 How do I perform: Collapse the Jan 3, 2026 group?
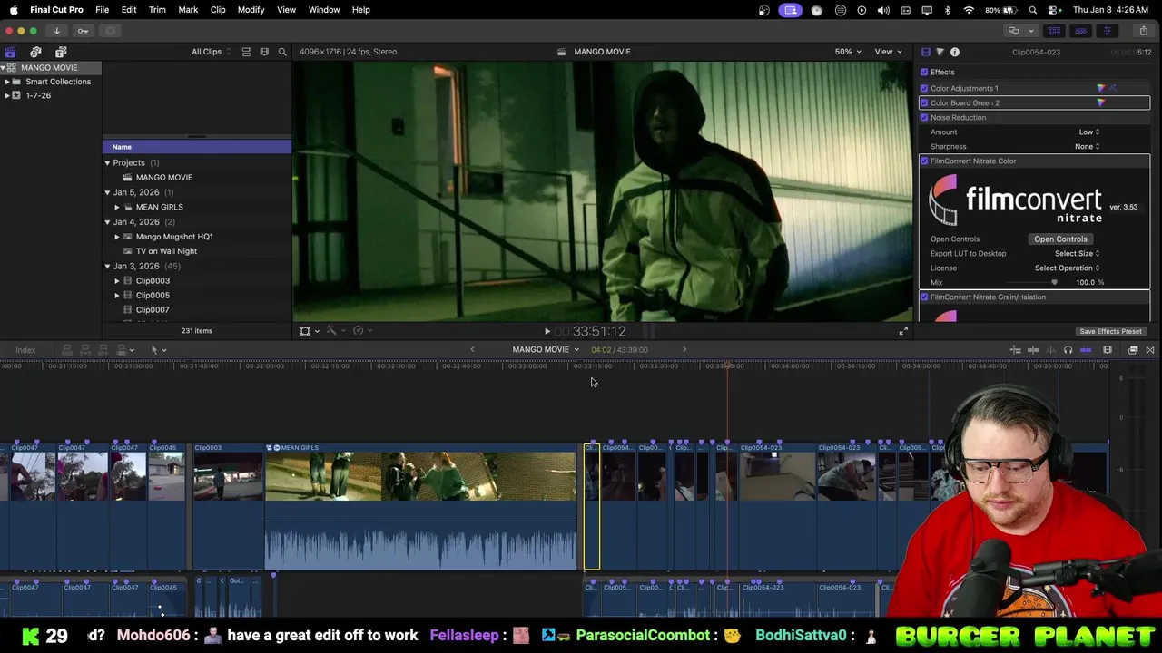(107, 267)
